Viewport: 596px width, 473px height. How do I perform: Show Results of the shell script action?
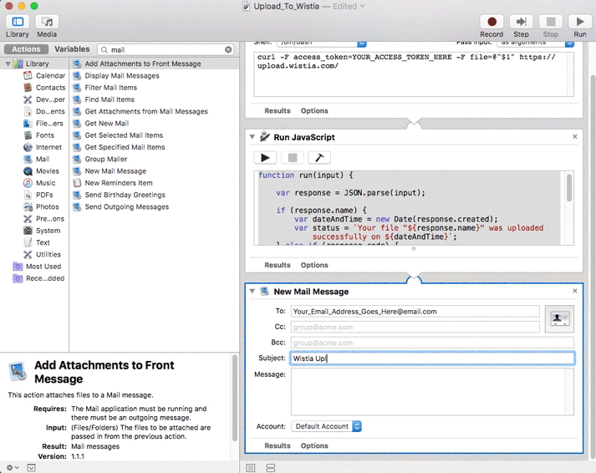click(x=277, y=110)
